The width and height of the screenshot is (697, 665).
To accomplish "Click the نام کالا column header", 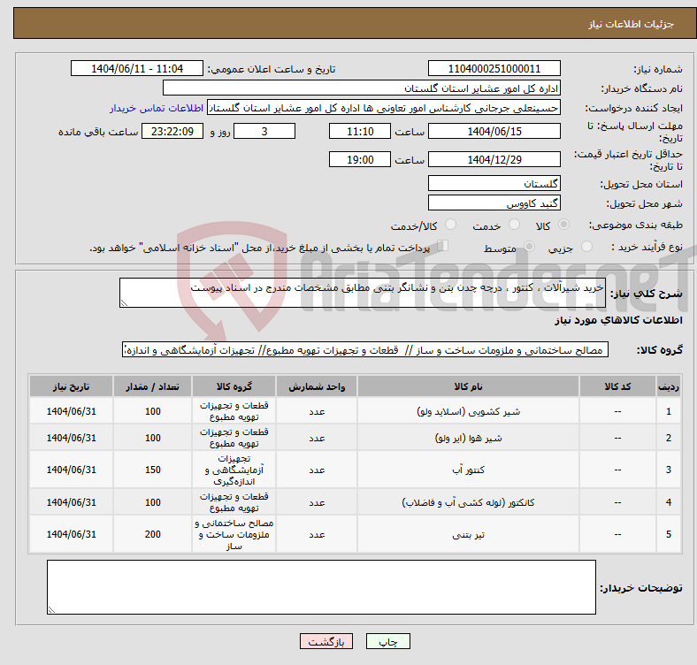I will coord(468,386).
